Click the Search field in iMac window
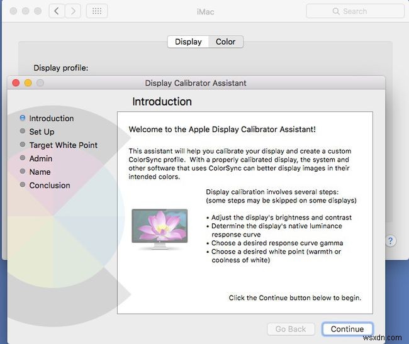The image size is (409, 344). [x=355, y=11]
